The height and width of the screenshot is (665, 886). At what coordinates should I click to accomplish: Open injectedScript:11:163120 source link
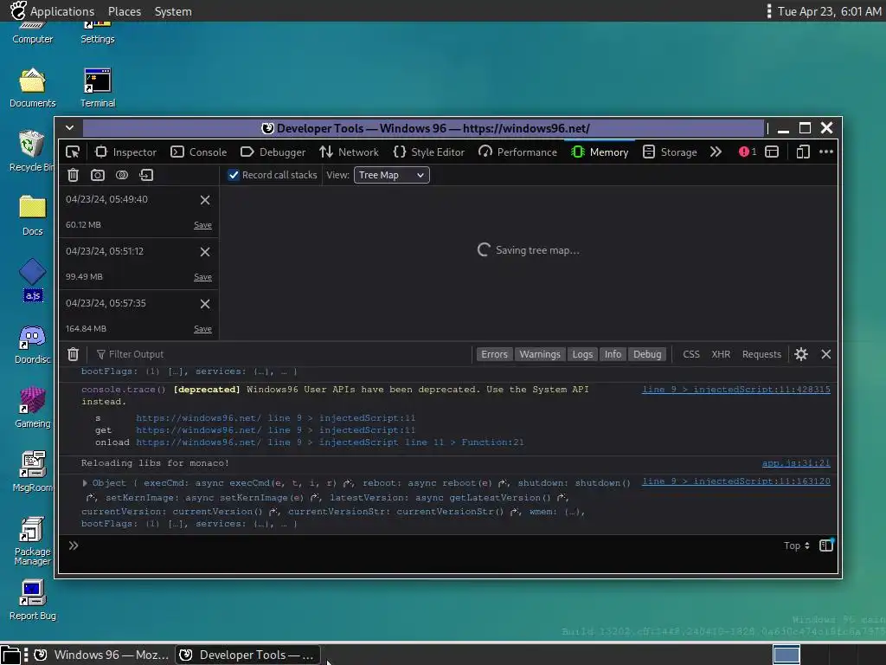[736, 481]
